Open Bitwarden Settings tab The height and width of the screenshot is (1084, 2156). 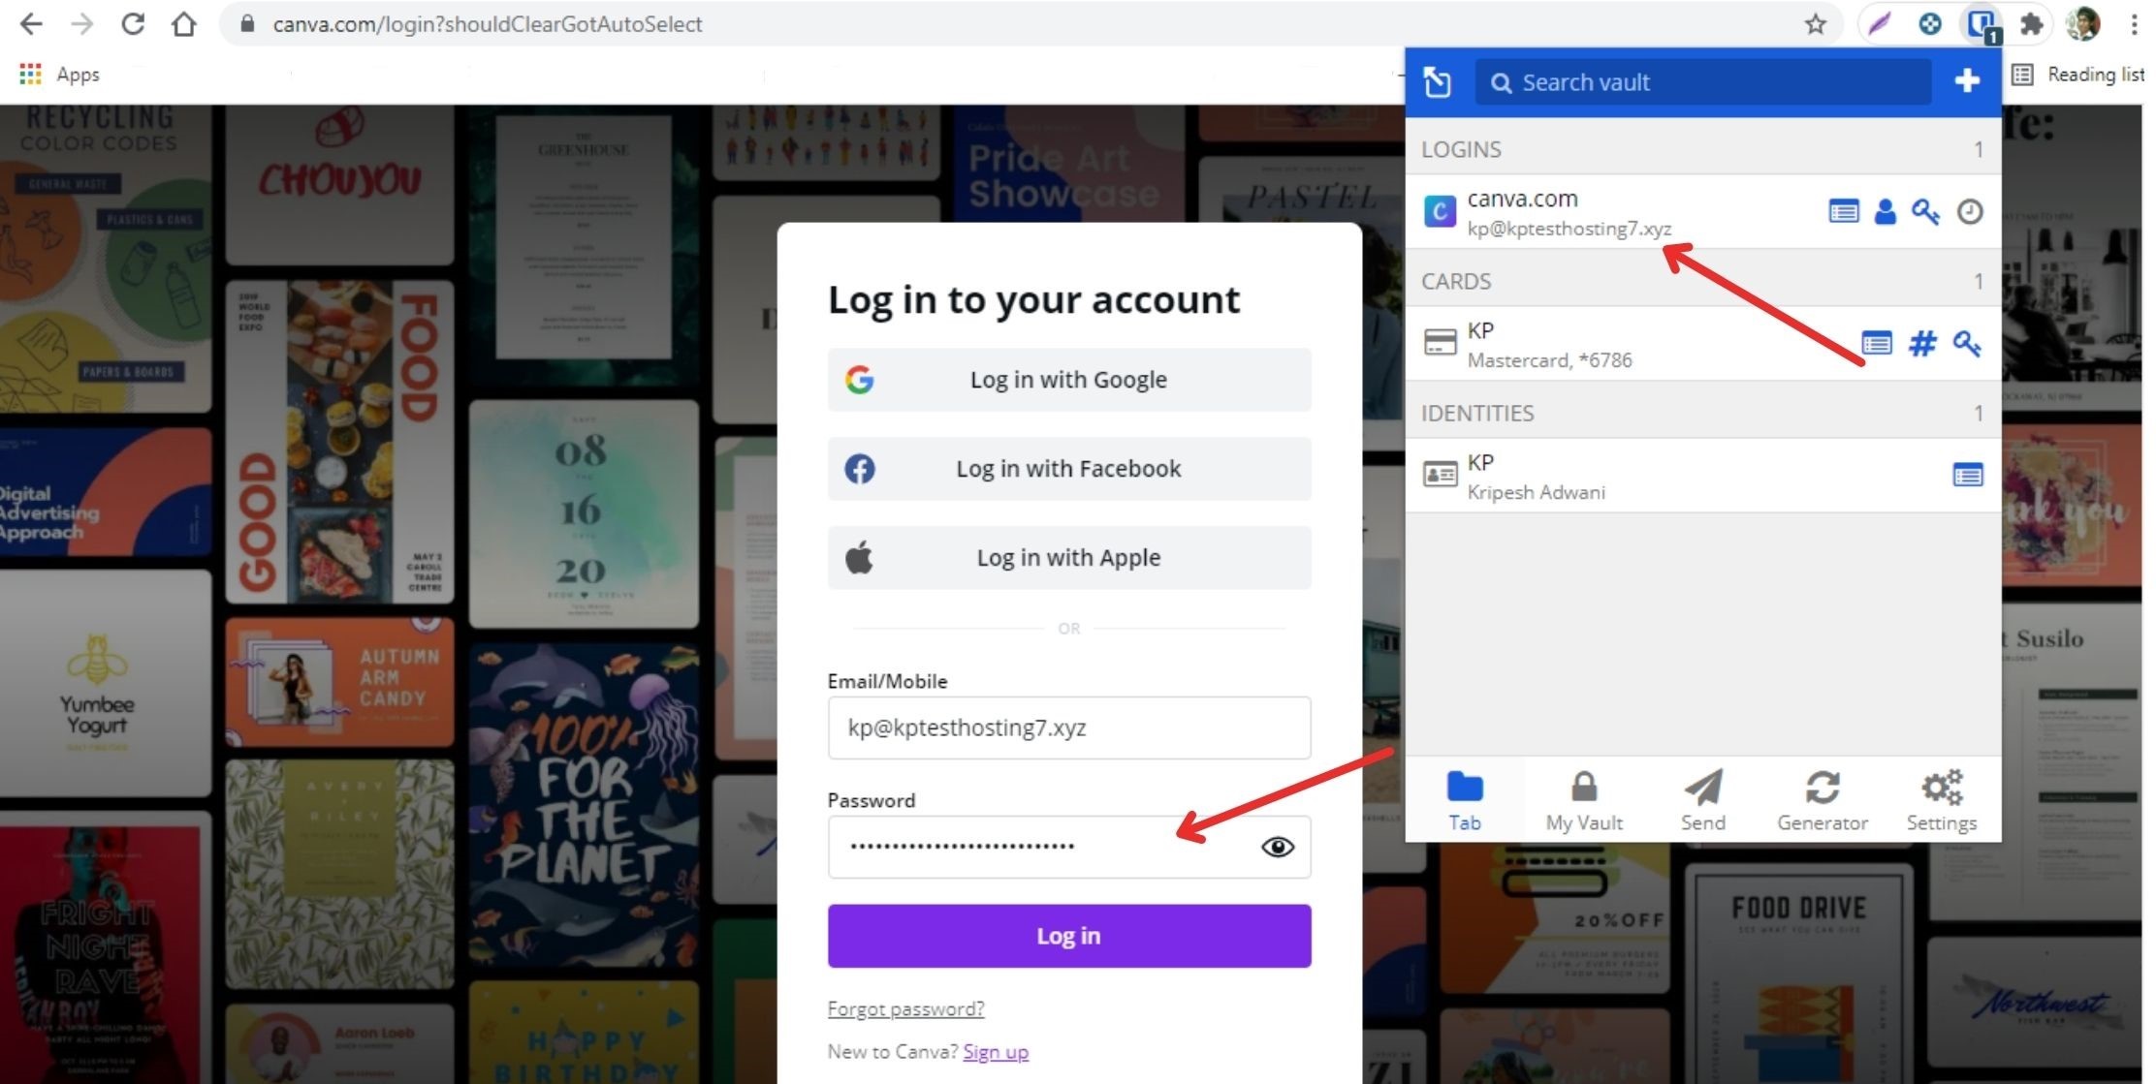[1941, 800]
